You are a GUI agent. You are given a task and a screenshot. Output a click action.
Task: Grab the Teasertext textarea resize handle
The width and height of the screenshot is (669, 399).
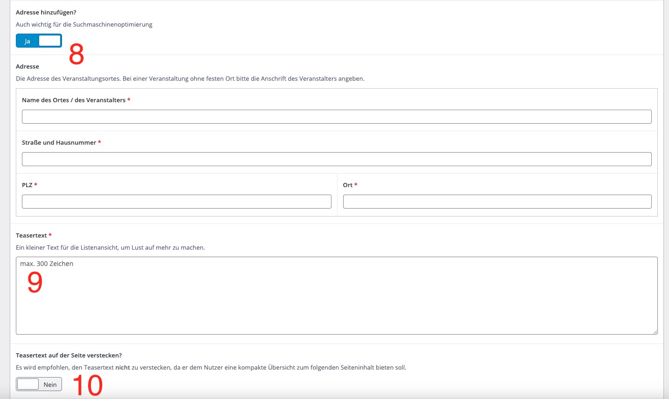655,331
